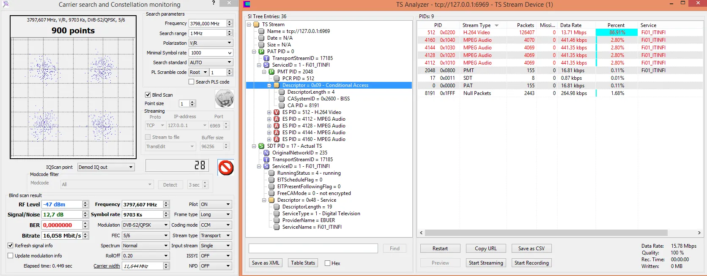Click the OriginalNetworkID N icon
The height and width of the screenshot is (276, 707).
(x=266, y=153)
